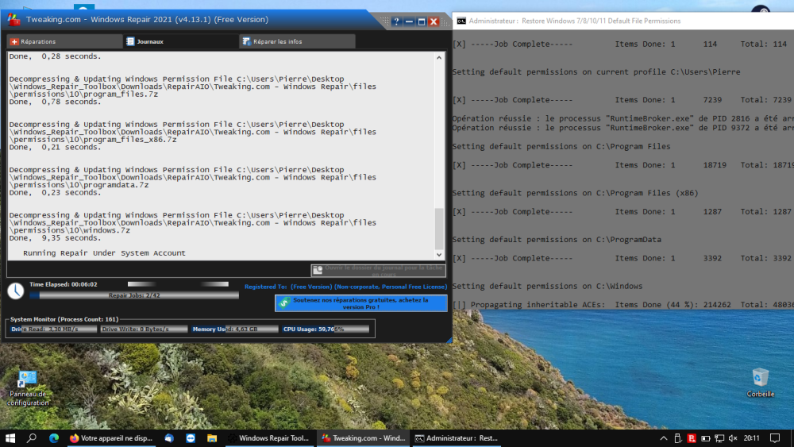Click the taskbar search magnifier

click(x=32, y=438)
